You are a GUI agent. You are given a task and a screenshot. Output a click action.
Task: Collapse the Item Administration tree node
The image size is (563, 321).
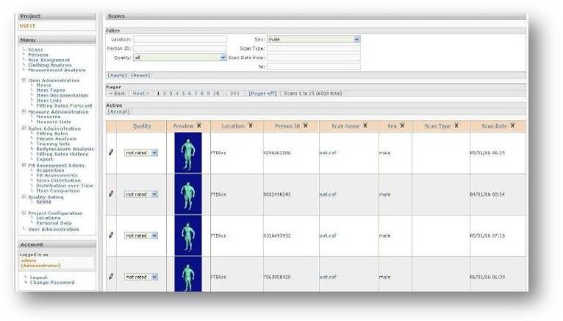[x=24, y=80]
